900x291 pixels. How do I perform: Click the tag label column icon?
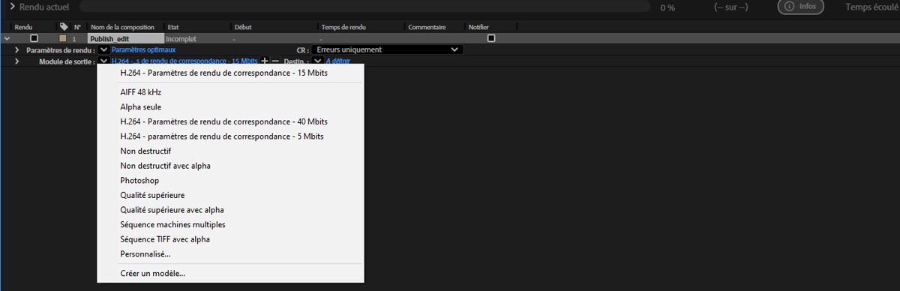(x=64, y=26)
